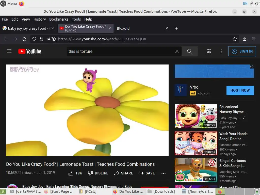The image size is (260, 195).
Task: Open Bingo Cartoons Cocomelon thumbnail
Action: (196, 170)
